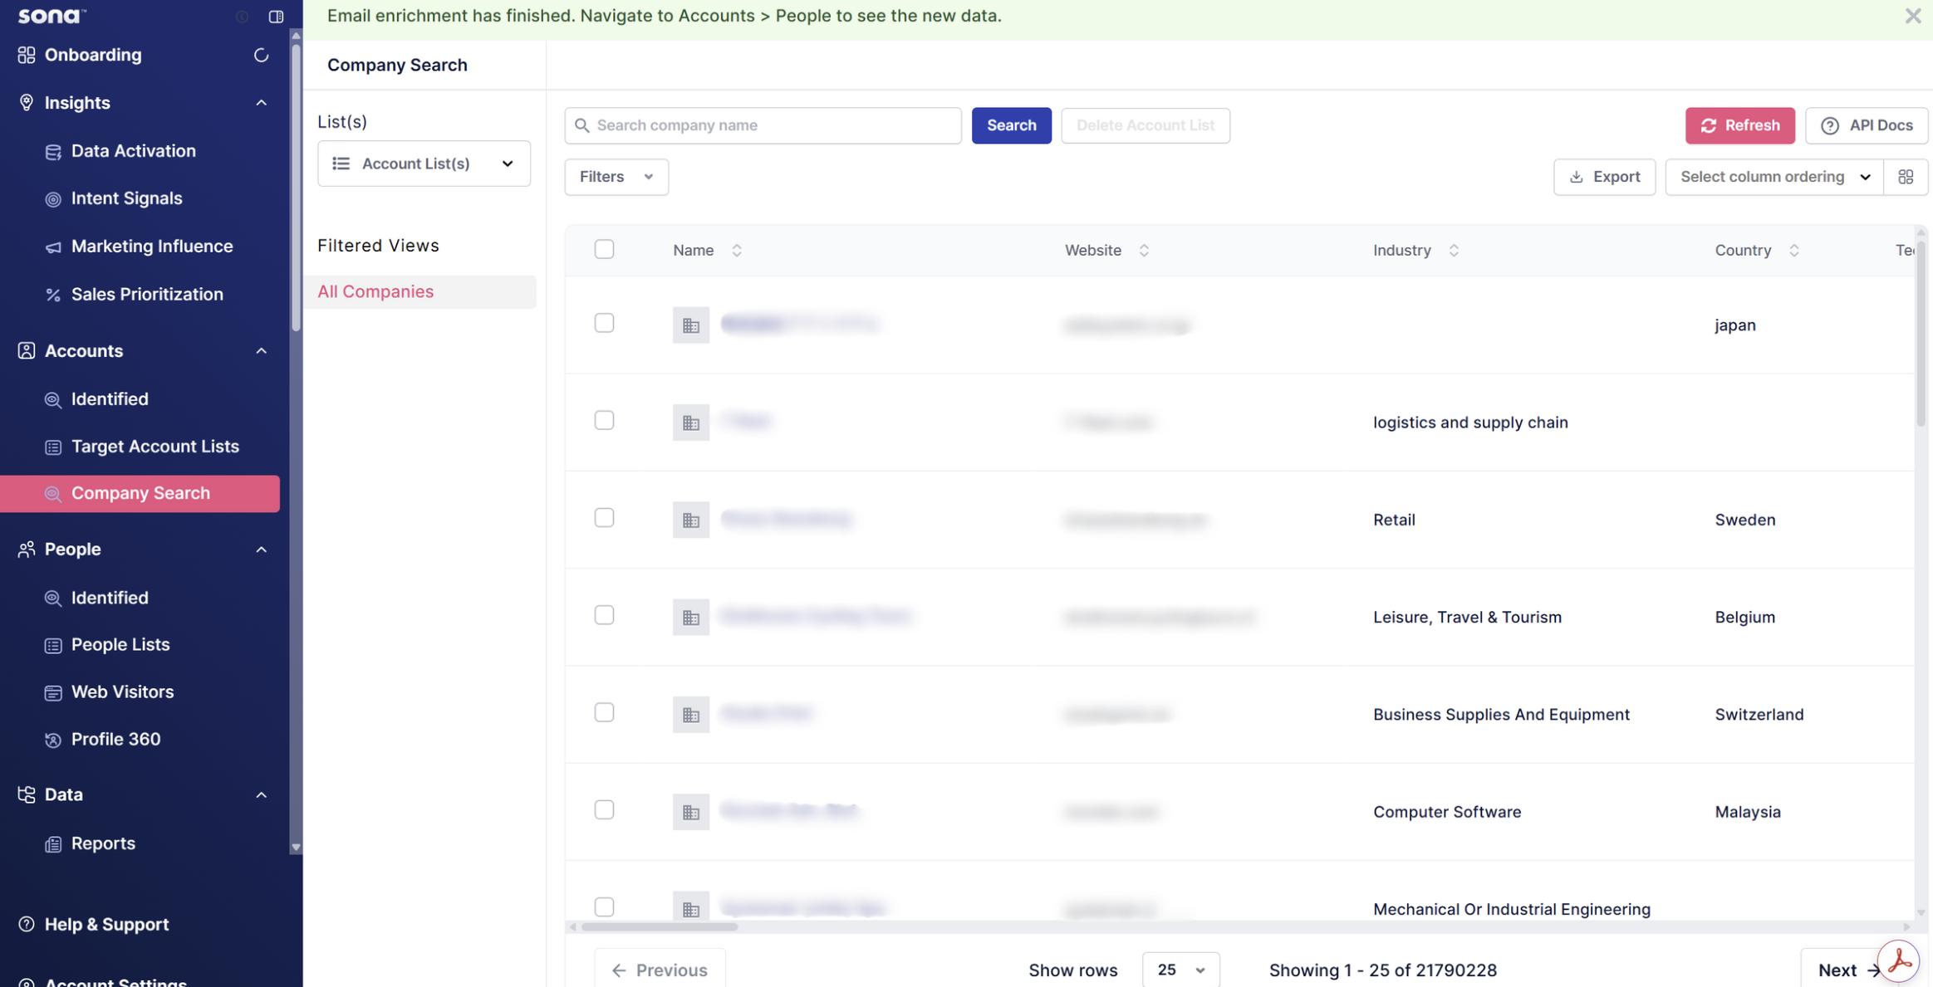Click the Name column sort arrows

pyautogui.click(x=737, y=251)
